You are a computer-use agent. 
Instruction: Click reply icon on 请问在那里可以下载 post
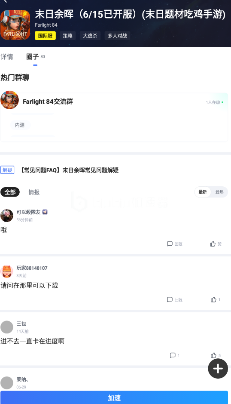coord(175,299)
